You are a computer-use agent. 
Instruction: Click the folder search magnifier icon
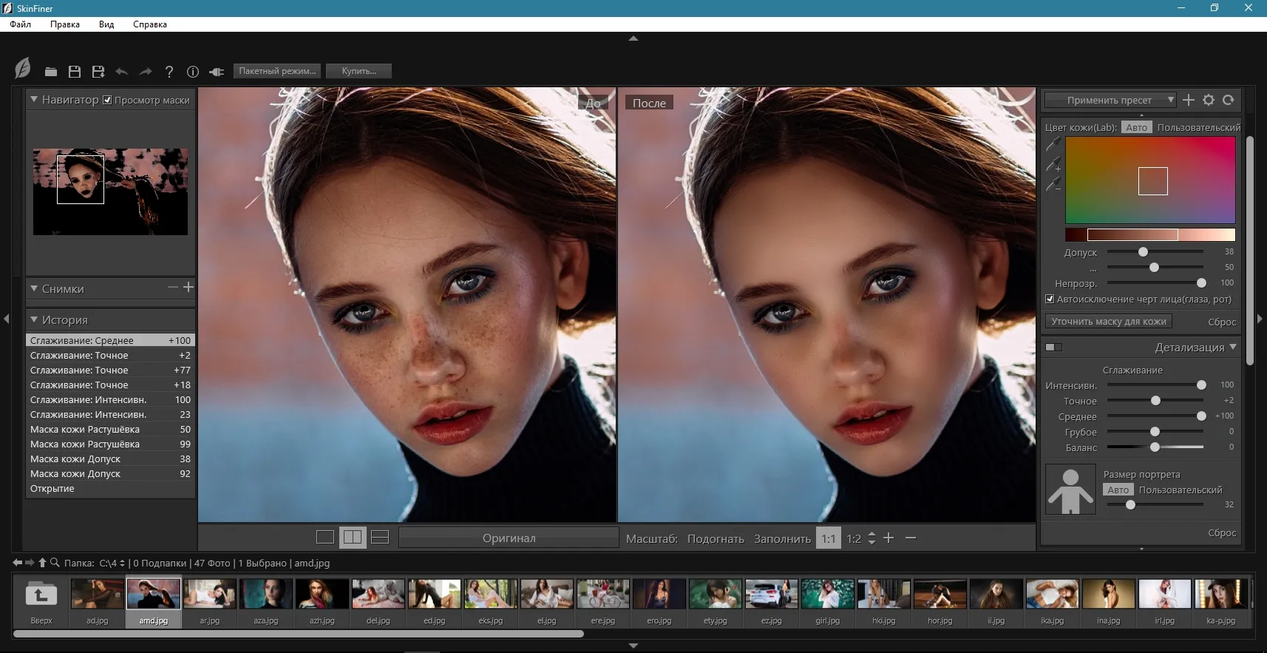click(x=55, y=563)
